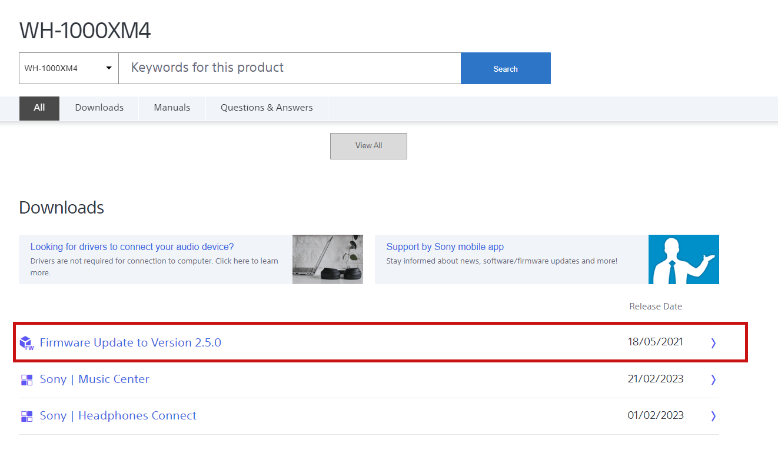Screen dimensions: 778x463
Task: Open 'Looking for drivers to connect your audio device?' link
Action: (x=132, y=247)
